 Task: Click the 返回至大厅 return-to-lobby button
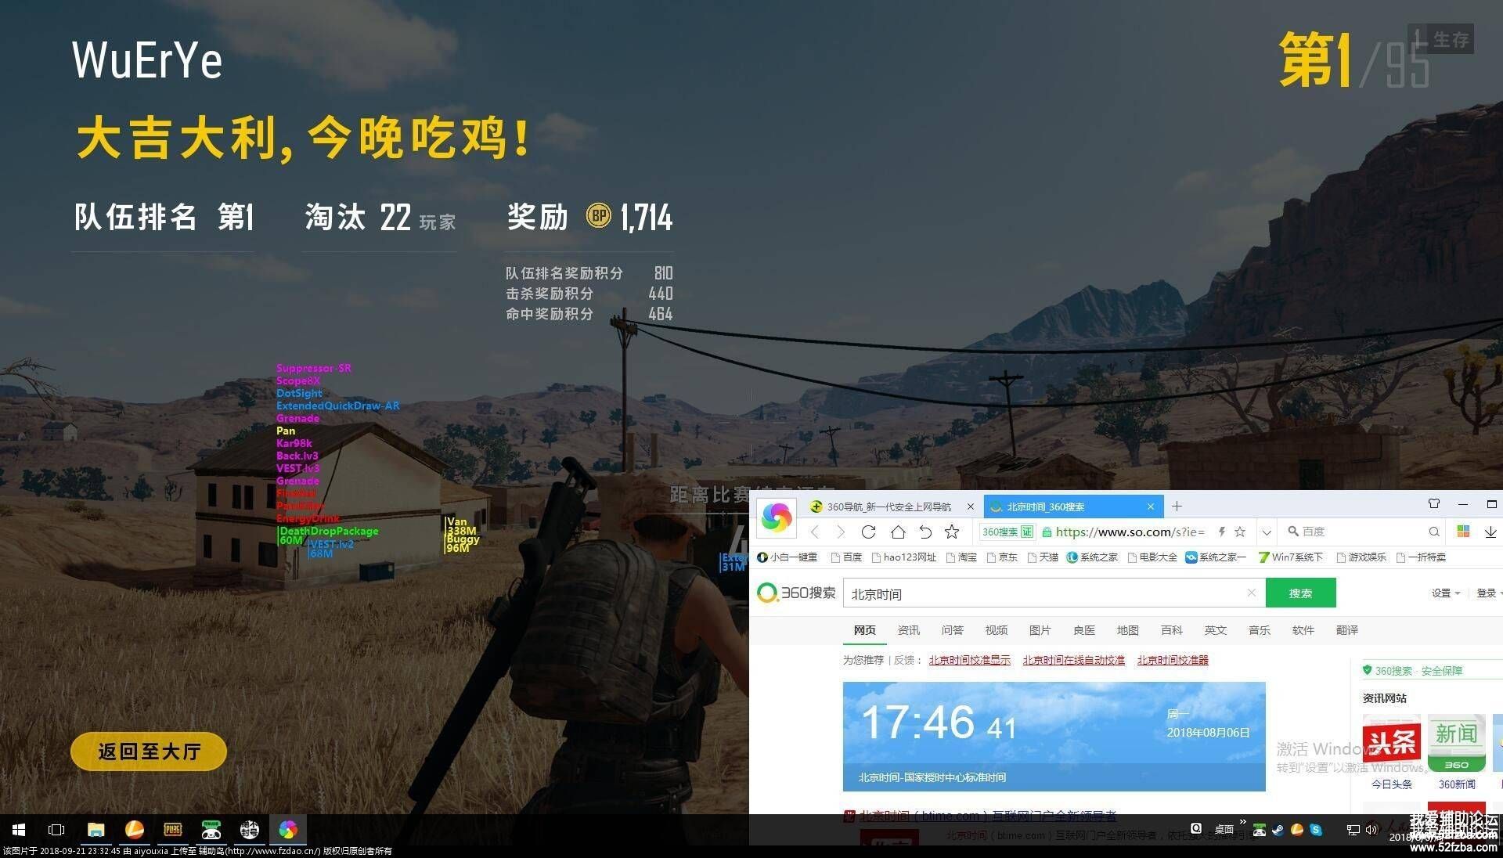pos(149,752)
